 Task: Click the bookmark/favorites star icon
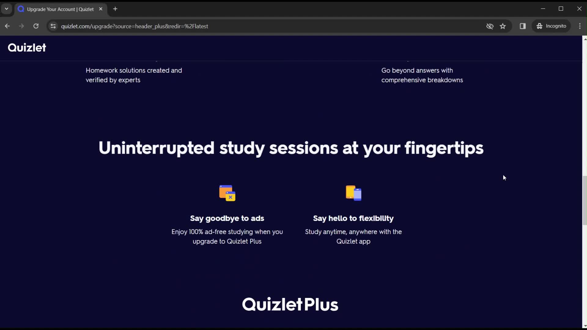pos(503,26)
